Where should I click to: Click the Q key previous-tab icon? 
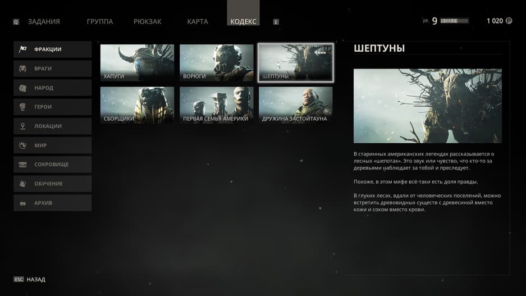16,22
